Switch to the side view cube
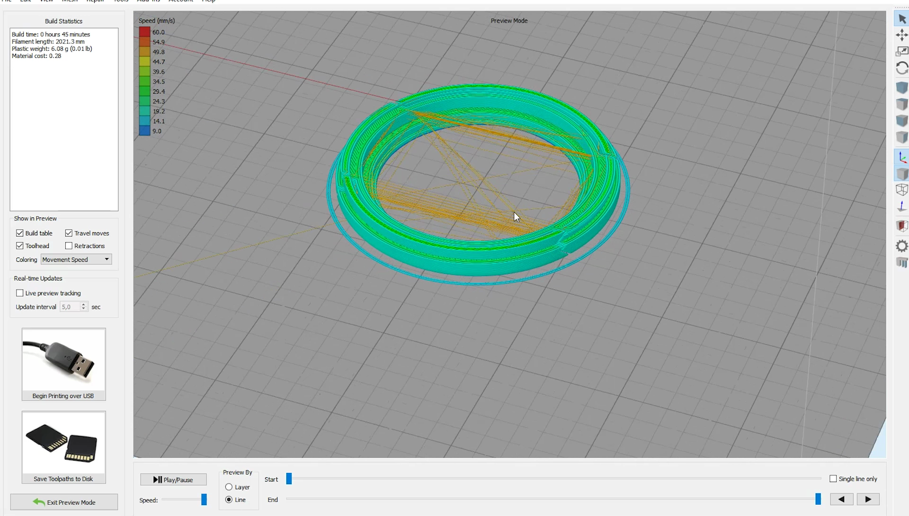 902,137
